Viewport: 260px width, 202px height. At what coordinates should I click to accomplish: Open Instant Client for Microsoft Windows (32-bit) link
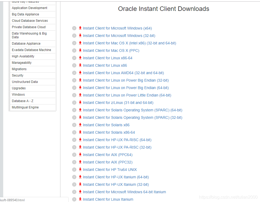pyautogui.click(x=119, y=36)
